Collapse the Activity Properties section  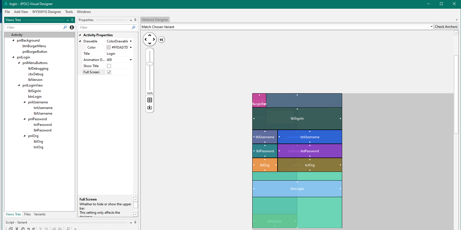(x=80, y=35)
